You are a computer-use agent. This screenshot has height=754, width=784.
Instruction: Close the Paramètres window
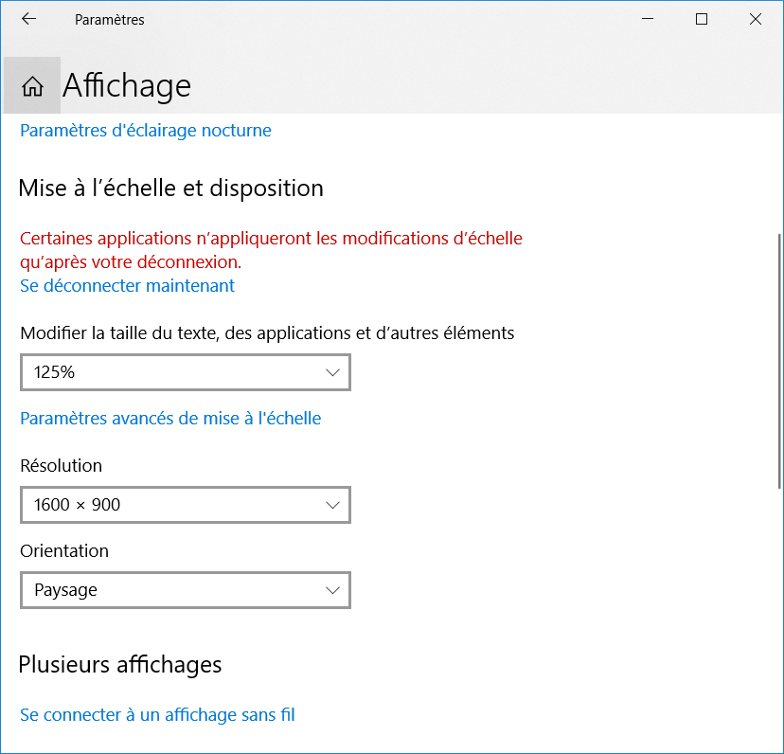click(756, 19)
